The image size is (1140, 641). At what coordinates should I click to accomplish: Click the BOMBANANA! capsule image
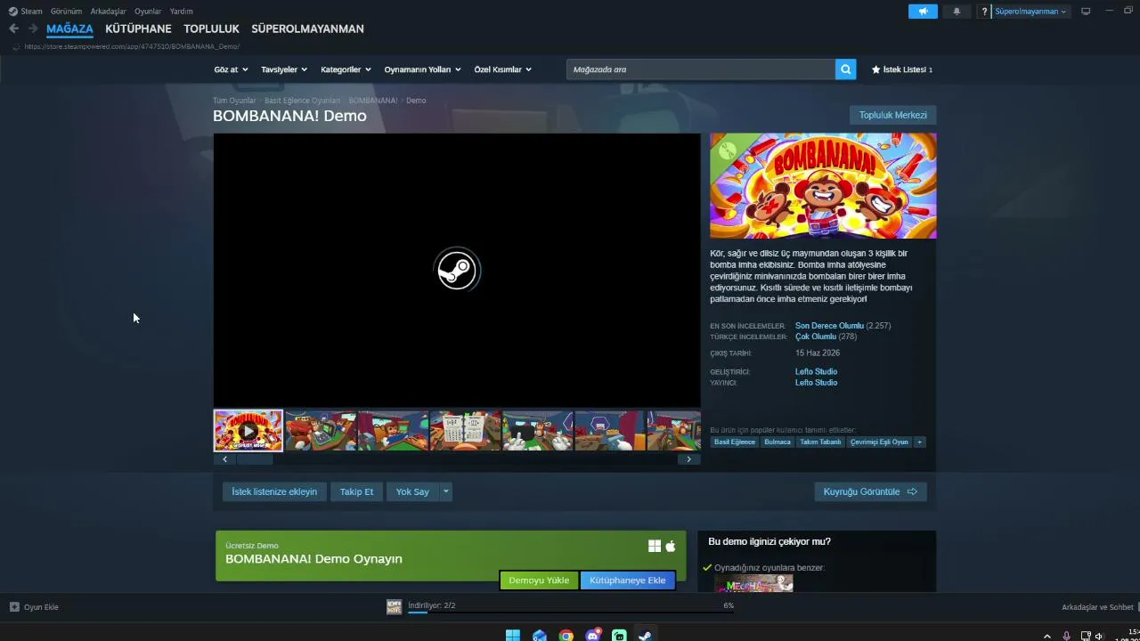(x=823, y=186)
